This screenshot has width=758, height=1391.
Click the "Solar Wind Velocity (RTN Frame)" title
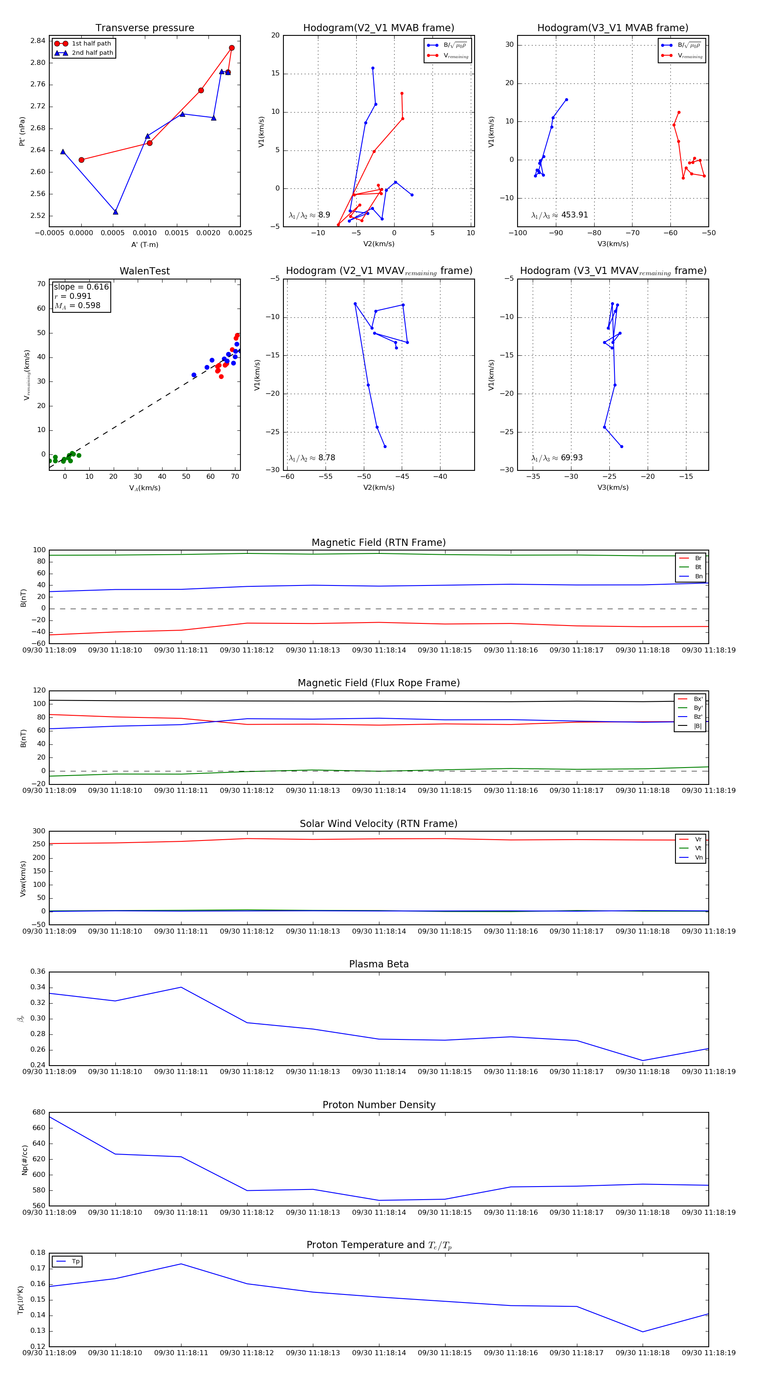(379, 824)
